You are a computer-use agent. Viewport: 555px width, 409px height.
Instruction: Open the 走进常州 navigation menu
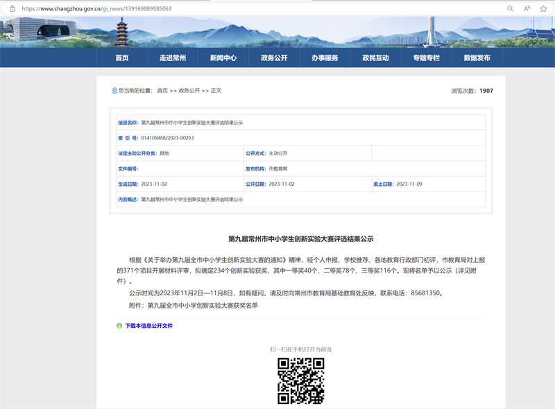(x=172, y=58)
